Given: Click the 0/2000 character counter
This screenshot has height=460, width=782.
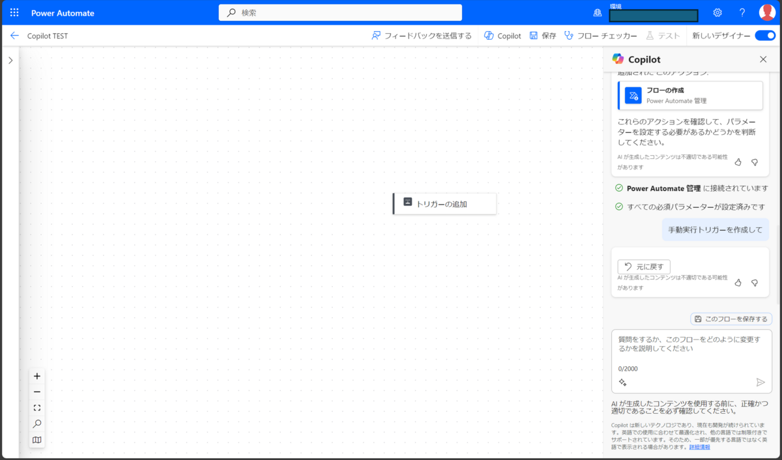Looking at the screenshot, I should click(x=628, y=369).
